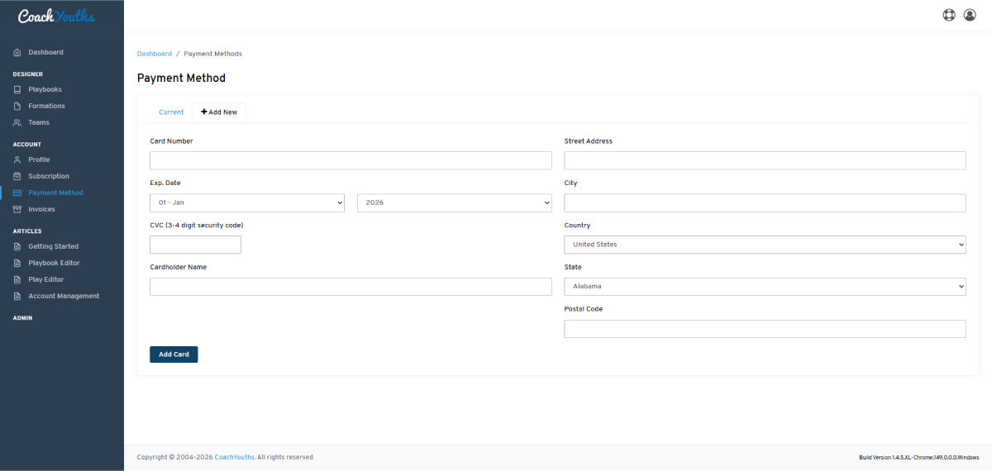Open the user account avatar icon
The image size is (992, 471).
(x=970, y=15)
